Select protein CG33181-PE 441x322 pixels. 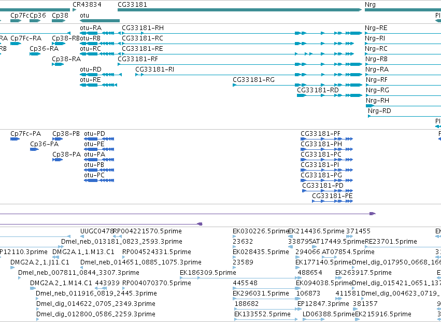click(x=333, y=196)
